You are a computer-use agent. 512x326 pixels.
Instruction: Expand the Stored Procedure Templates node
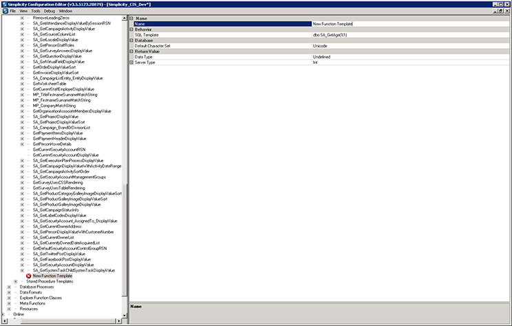(16, 281)
